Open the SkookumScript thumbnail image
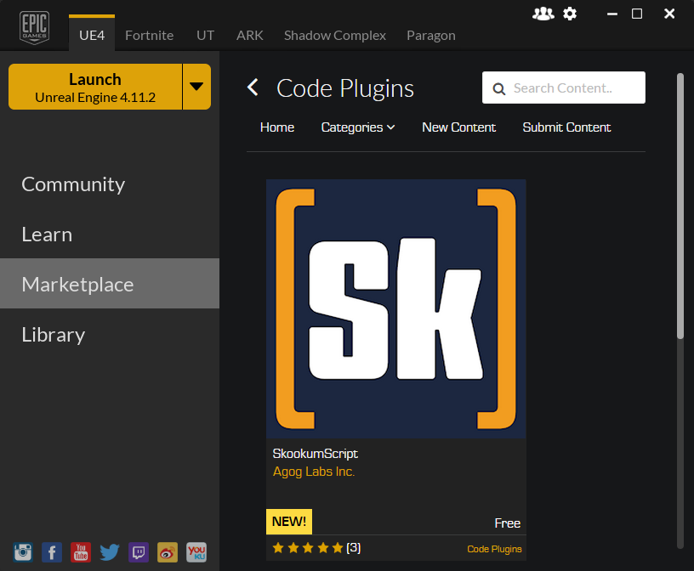694x571 pixels. tap(396, 308)
